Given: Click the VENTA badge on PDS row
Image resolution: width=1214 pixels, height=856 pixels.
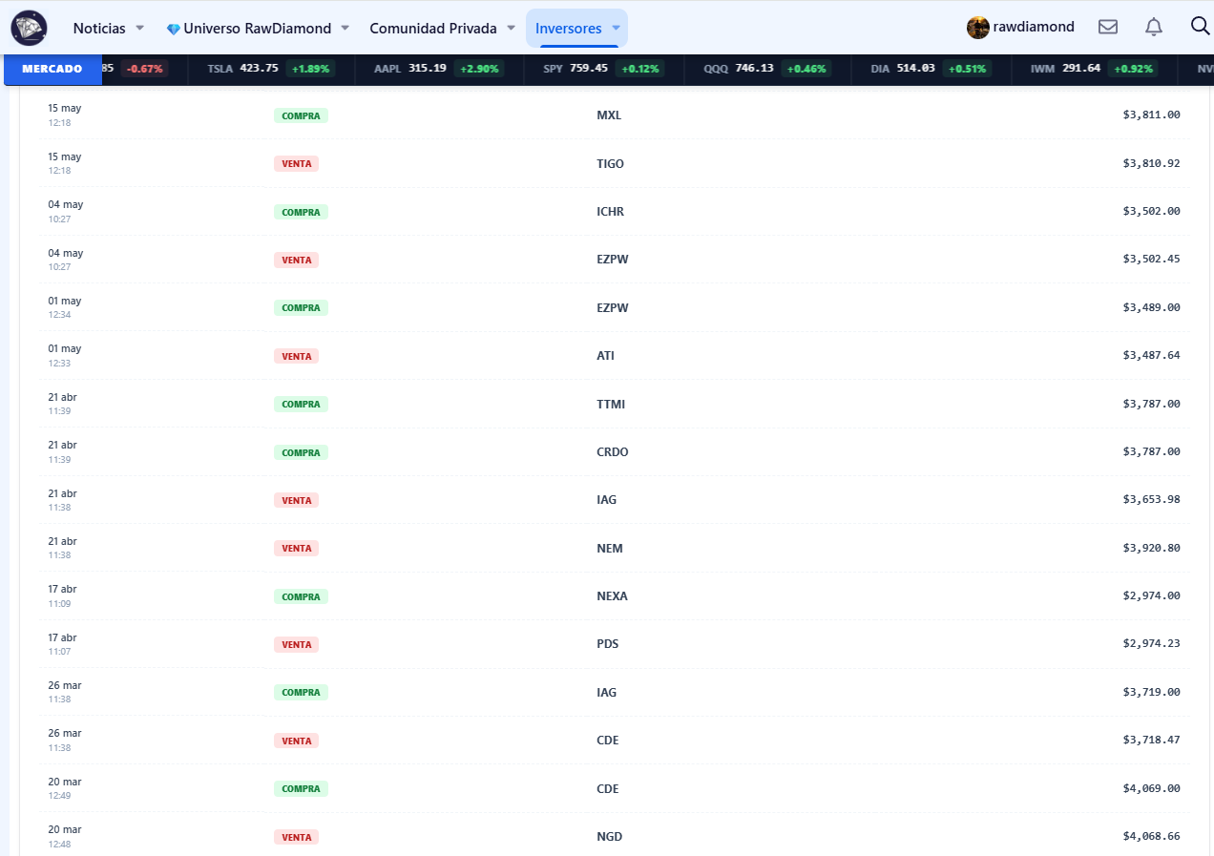Looking at the screenshot, I should (296, 645).
